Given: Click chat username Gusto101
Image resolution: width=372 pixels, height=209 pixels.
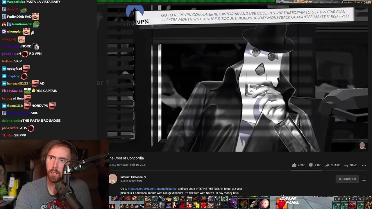Looking at the screenshot, I should 15,106.
